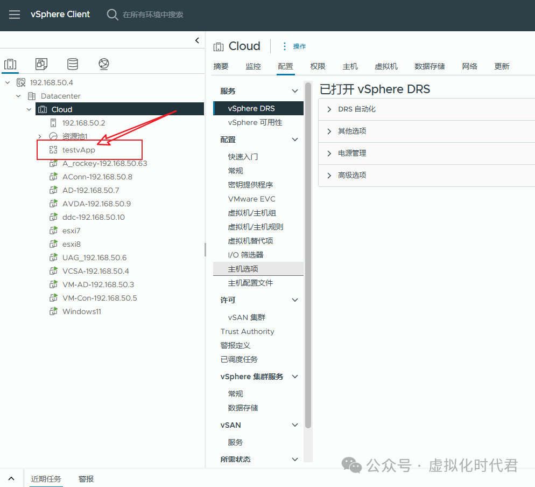This screenshot has height=487, width=535.
Task: Click the 资源池1 resource pool icon
Action: pos(53,136)
